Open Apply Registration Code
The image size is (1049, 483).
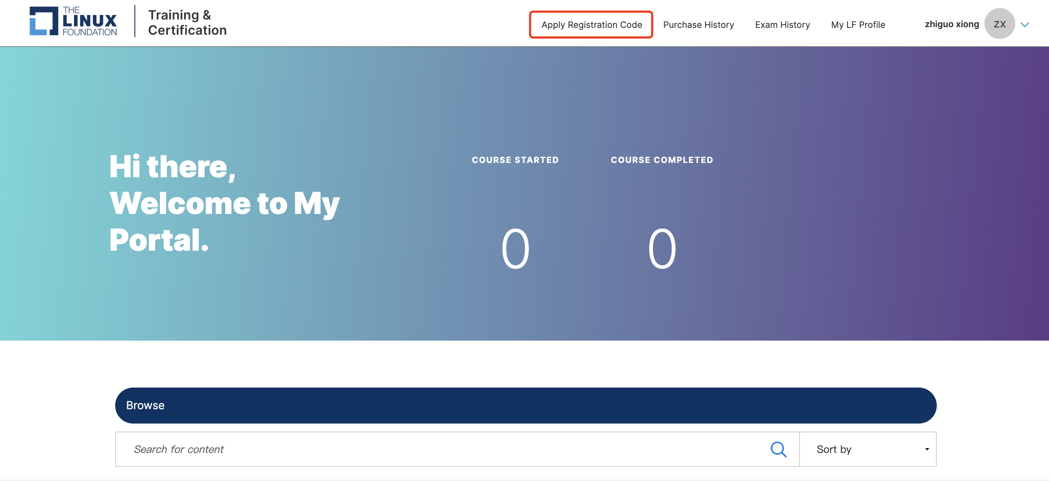pyautogui.click(x=591, y=25)
